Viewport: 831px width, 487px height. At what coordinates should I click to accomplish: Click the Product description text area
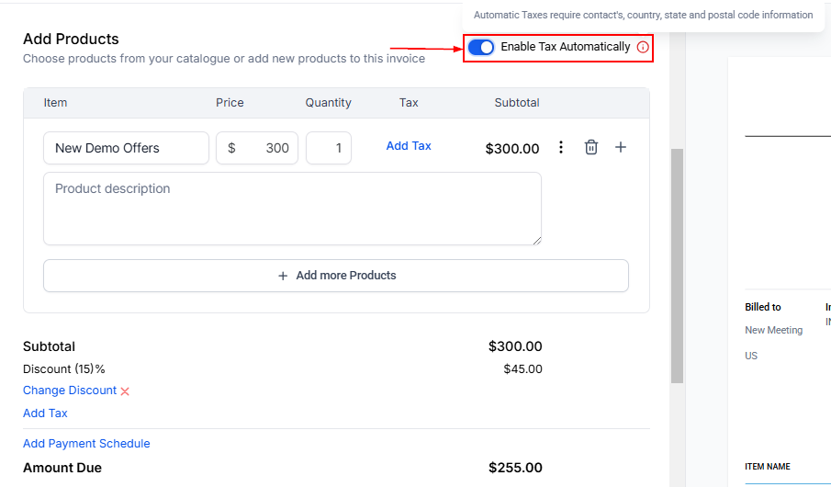292,209
